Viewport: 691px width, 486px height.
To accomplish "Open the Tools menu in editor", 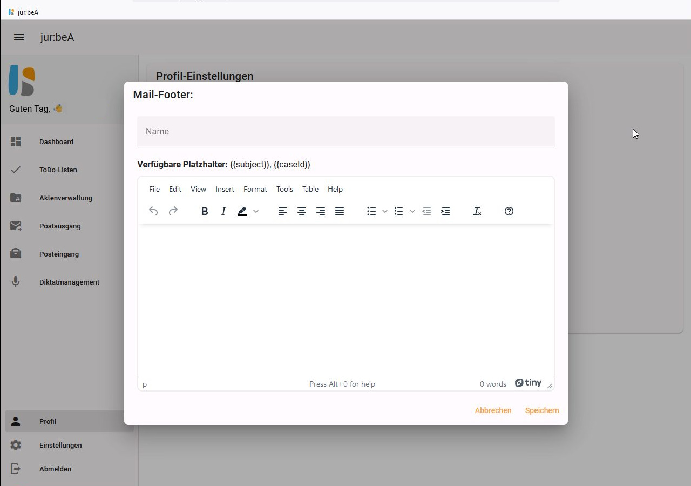I will pyautogui.click(x=284, y=189).
